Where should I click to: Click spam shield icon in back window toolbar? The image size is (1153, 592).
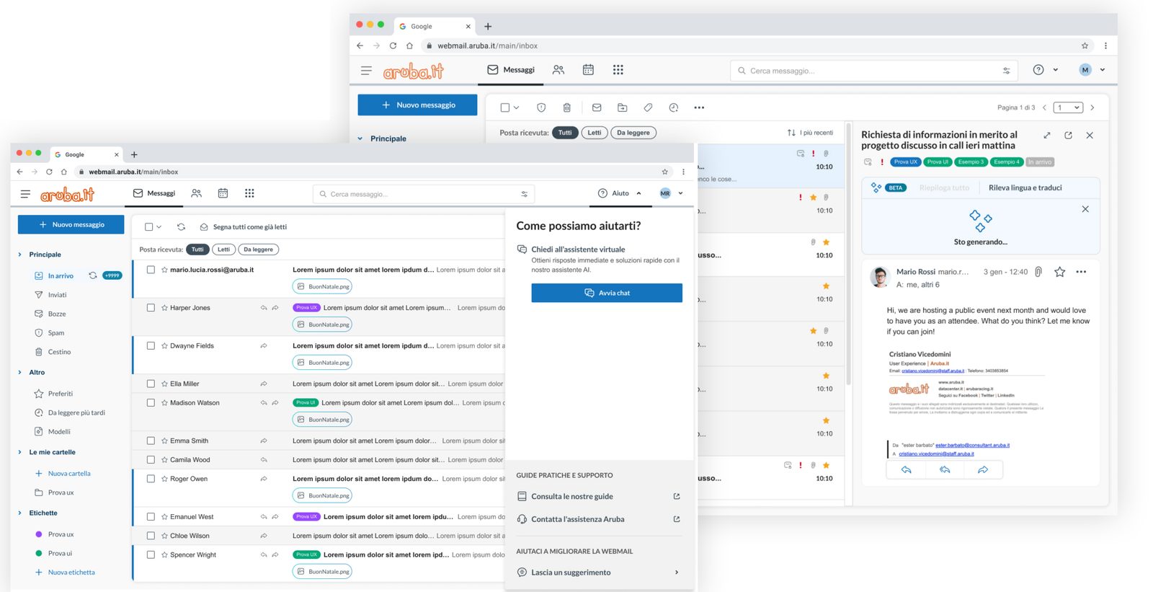pos(541,107)
